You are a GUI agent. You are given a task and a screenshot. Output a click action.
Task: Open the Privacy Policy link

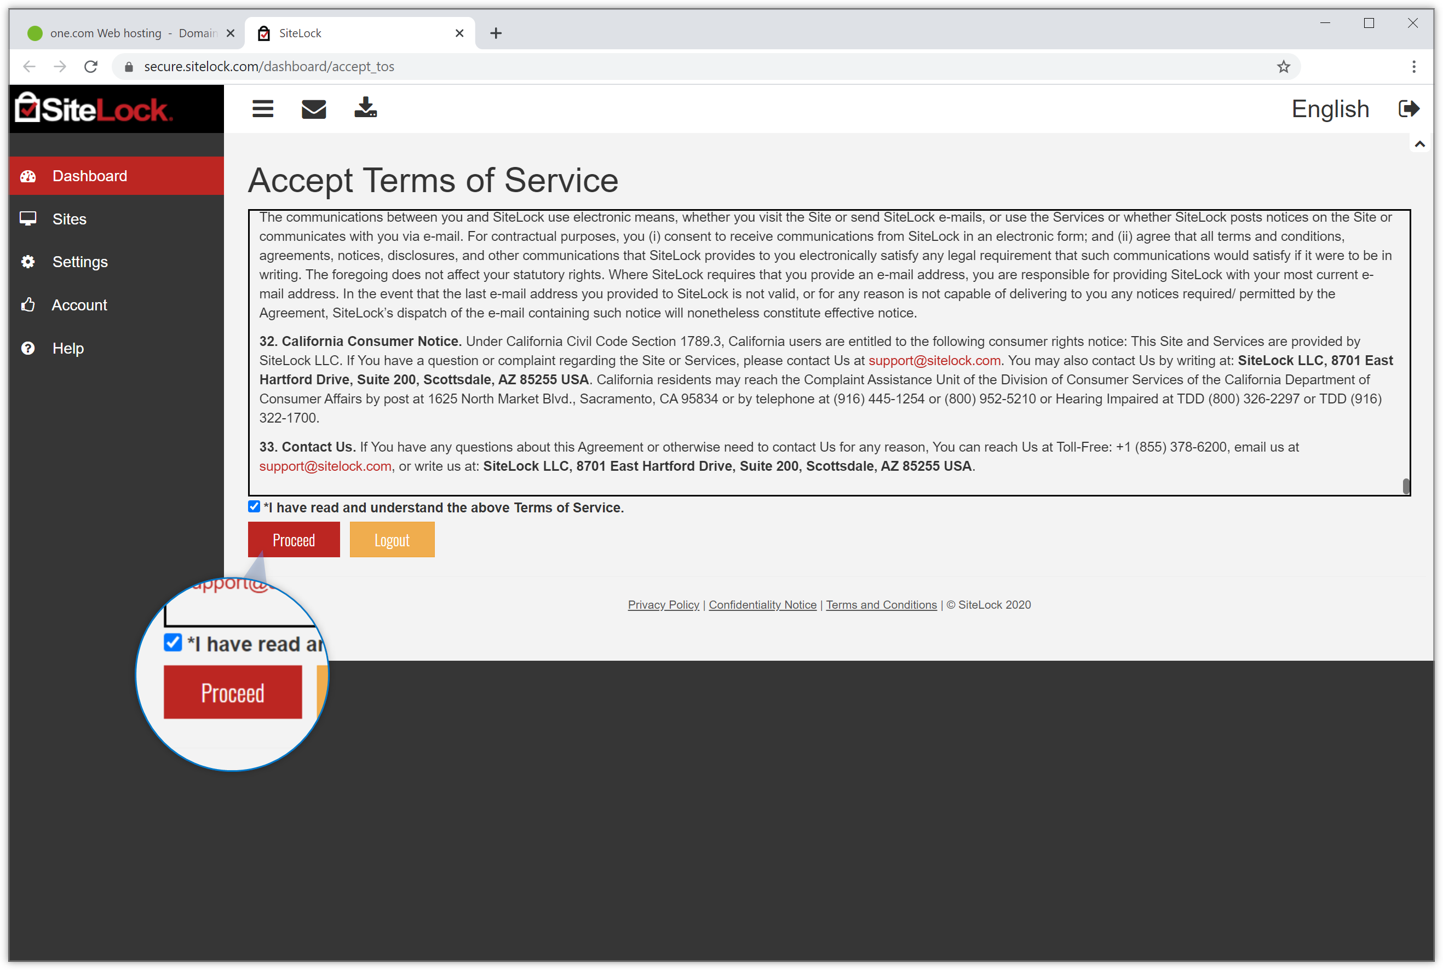tap(663, 605)
